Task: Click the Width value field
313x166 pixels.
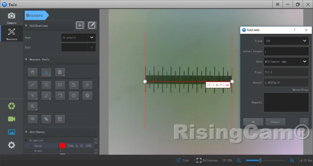Action: click(76, 151)
